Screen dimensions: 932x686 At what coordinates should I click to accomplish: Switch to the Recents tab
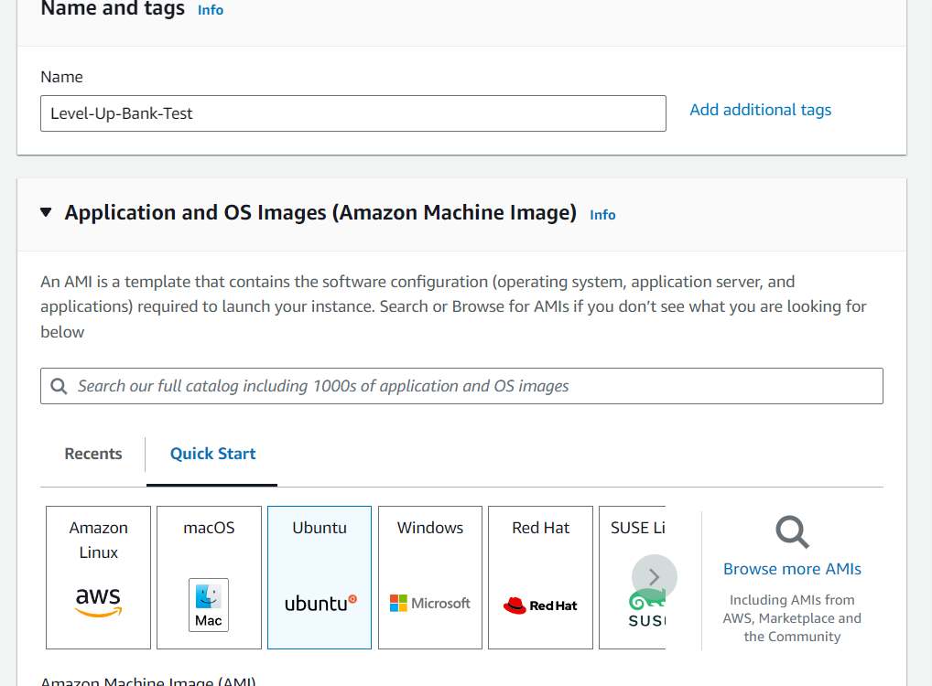pos(92,453)
